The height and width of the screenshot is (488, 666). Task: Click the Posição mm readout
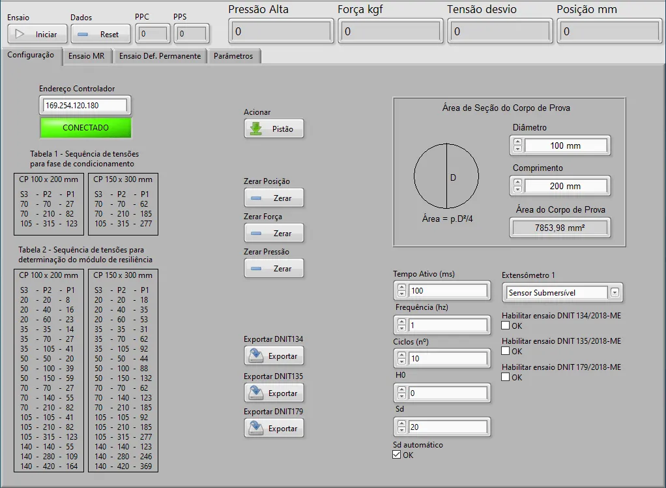point(609,31)
